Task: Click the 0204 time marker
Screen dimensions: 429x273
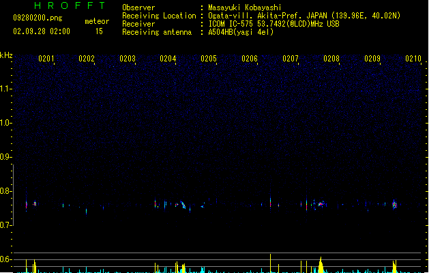Action: point(168,59)
